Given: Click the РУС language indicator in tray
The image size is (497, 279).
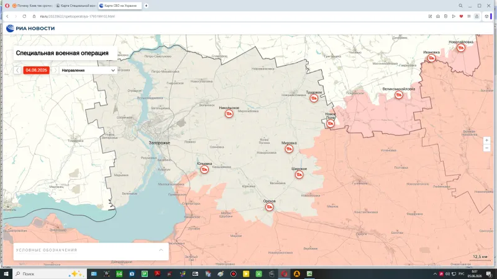Looking at the screenshot, I should click(461, 274).
